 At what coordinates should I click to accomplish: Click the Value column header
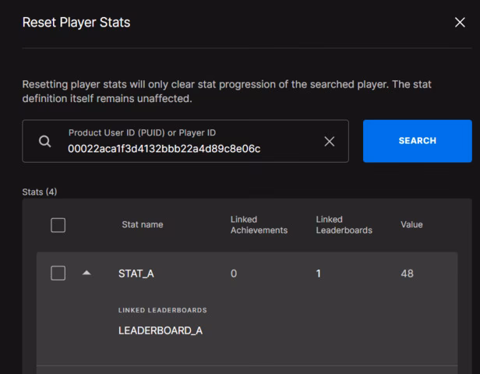(411, 224)
